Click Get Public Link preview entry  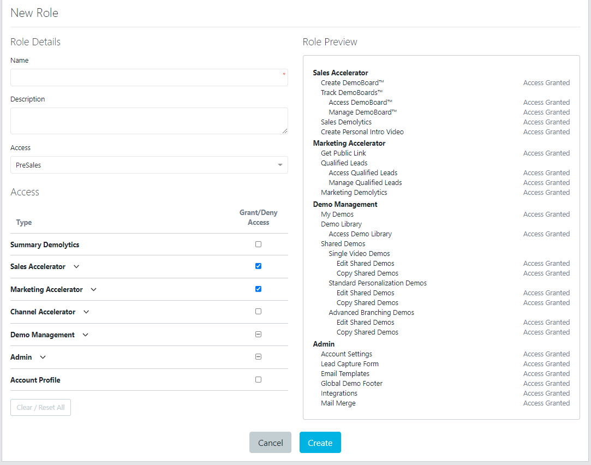pos(343,153)
